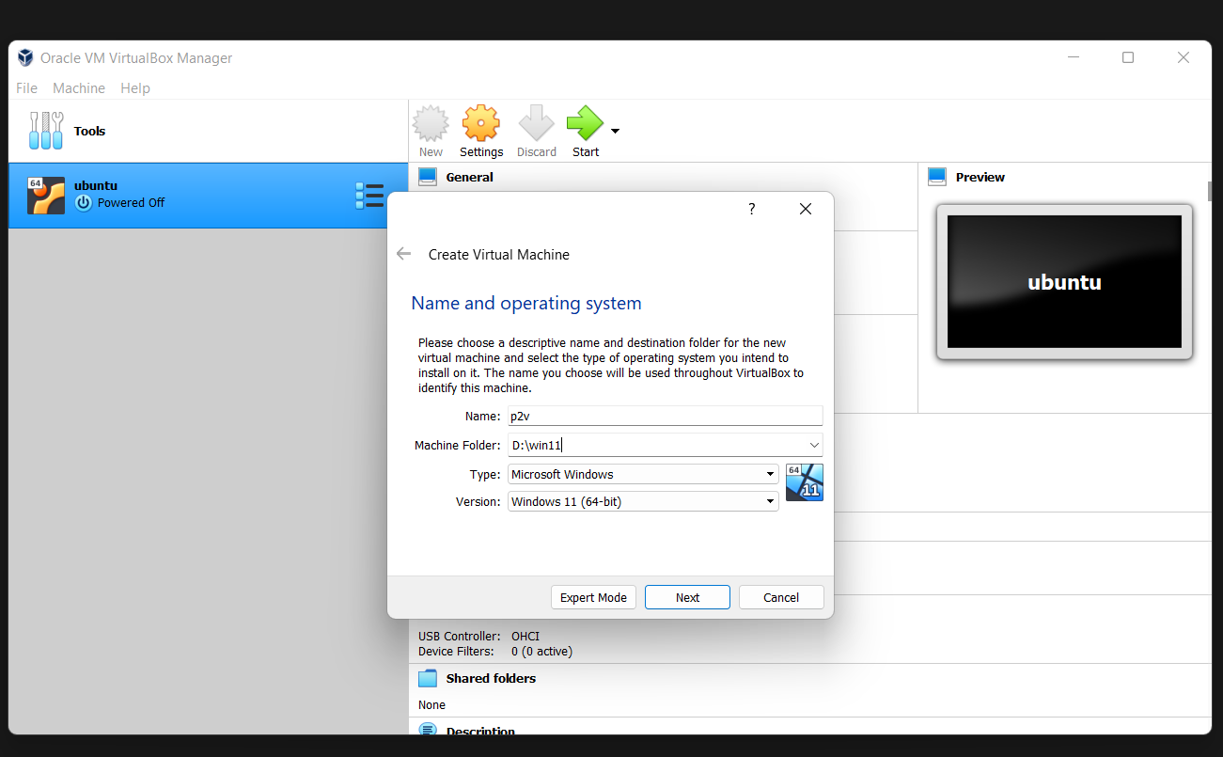Viewport: 1223px width, 757px height.
Task: Click the 'Name and operating system' heading
Action: pos(526,303)
